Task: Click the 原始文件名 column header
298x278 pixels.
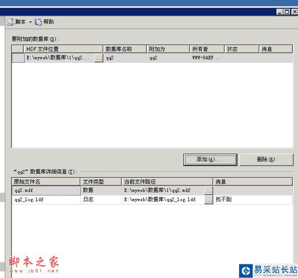Action: point(46,182)
